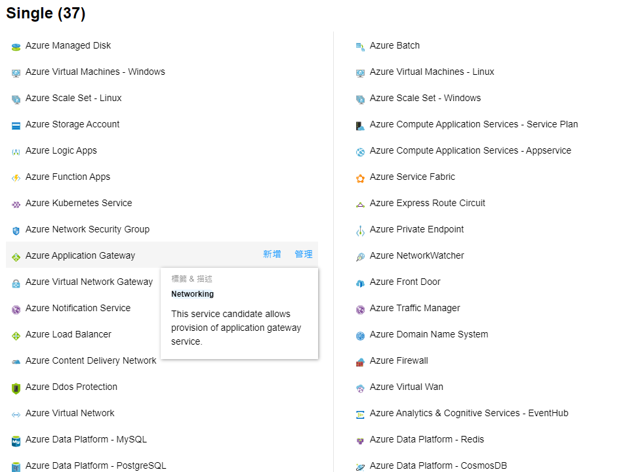Click the Azure Network Security Group shield icon
The height and width of the screenshot is (472, 625).
[16, 231]
